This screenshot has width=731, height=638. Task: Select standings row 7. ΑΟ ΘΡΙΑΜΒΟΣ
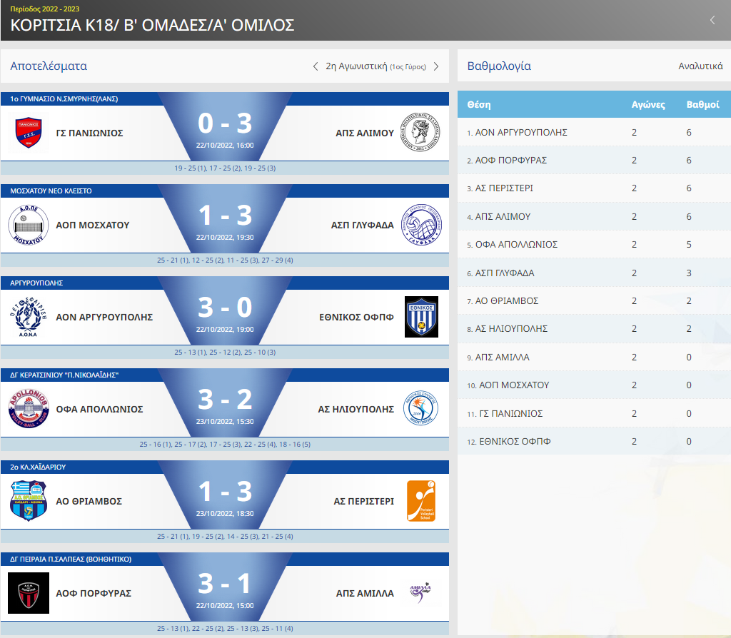pos(595,301)
